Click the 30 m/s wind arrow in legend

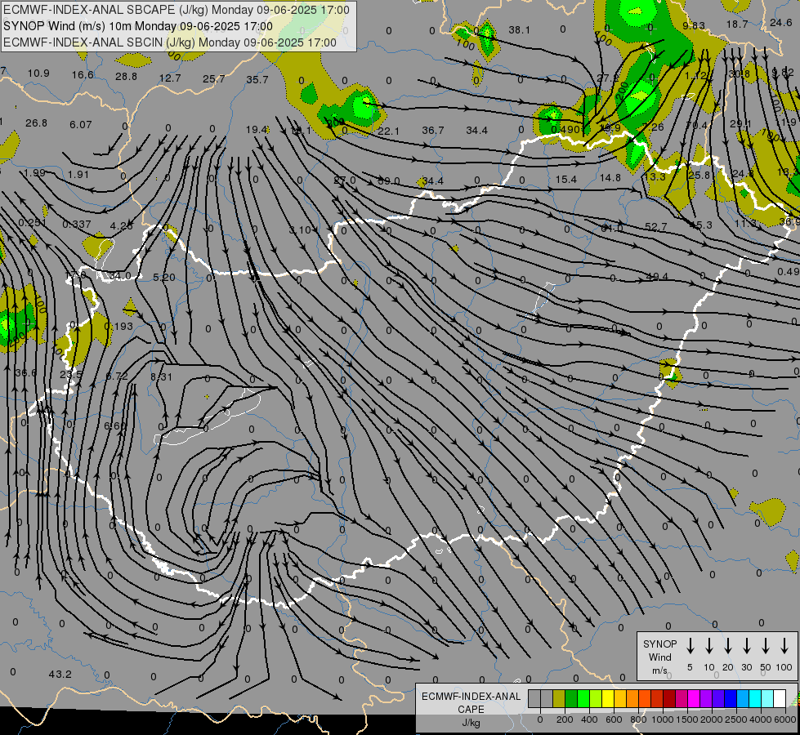(746, 645)
